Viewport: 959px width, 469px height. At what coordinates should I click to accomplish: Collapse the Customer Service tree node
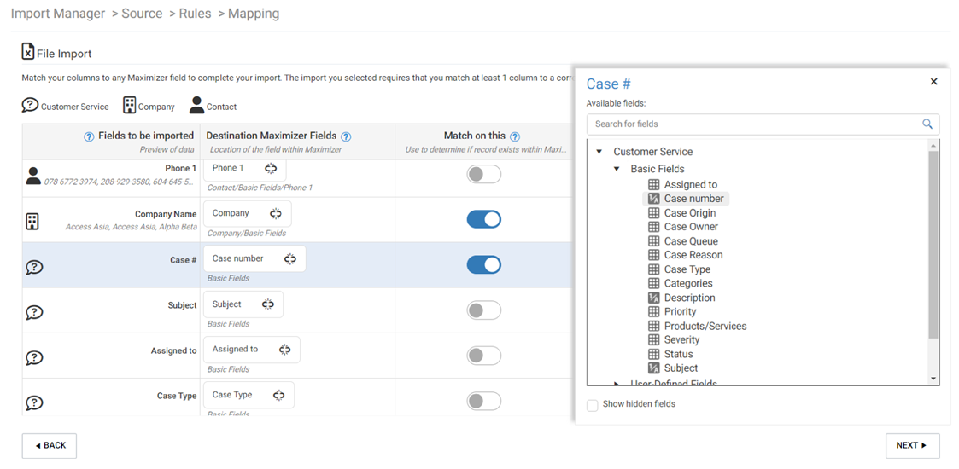click(x=599, y=152)
